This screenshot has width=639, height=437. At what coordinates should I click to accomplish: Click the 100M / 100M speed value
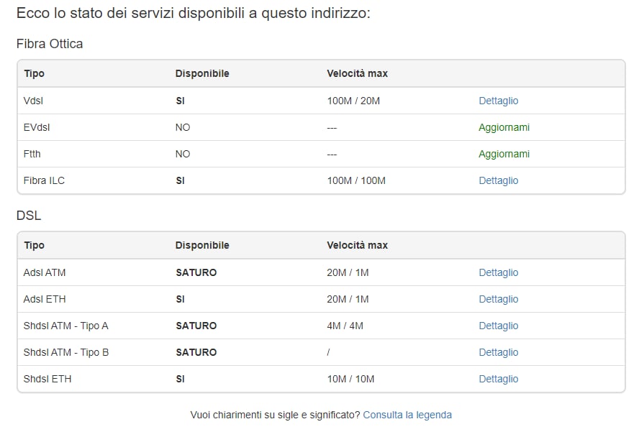click(356, 181)
